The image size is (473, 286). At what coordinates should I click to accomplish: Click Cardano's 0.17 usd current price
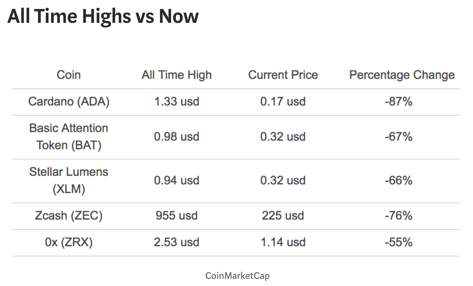(283, 102)
